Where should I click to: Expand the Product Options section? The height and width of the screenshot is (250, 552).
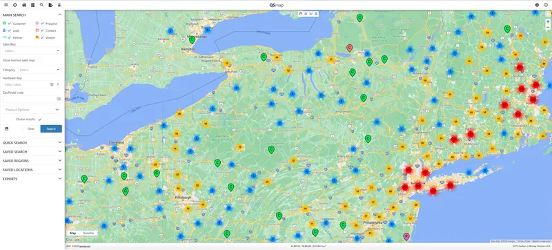(x=32, y=110)
